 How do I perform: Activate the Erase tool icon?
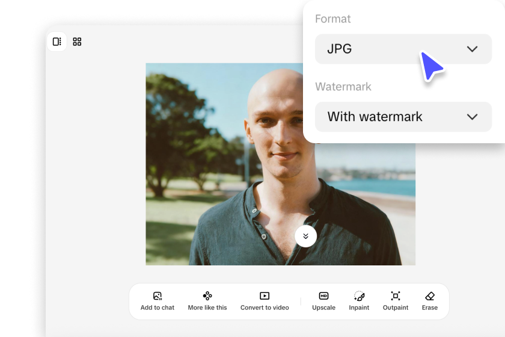(429, 295)
